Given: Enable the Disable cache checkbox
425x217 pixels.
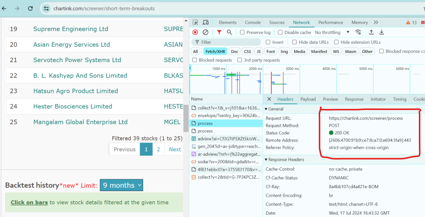Looking at the screenshot, I should tap(280, 33).
